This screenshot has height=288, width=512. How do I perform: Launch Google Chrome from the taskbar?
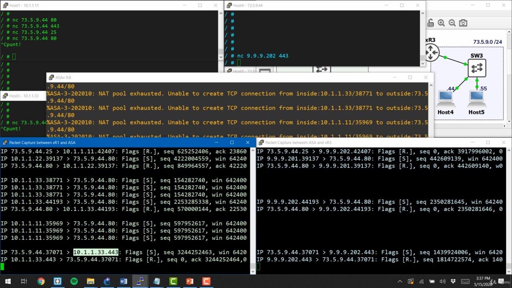click(x=41, y=281)
